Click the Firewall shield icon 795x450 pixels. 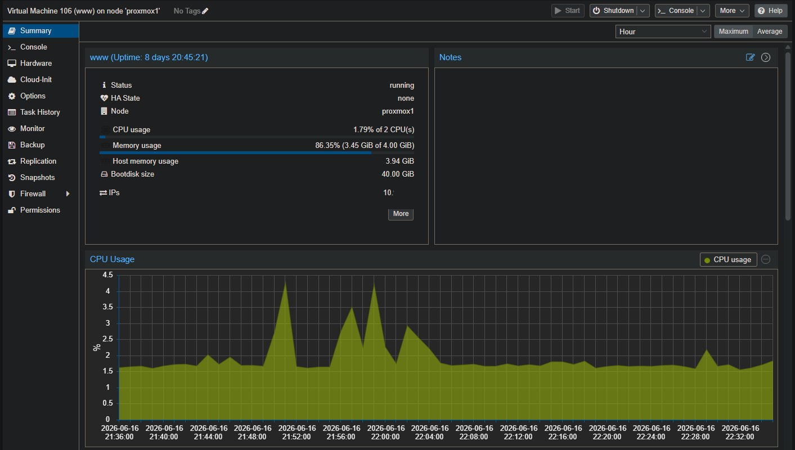click(12, 194)
